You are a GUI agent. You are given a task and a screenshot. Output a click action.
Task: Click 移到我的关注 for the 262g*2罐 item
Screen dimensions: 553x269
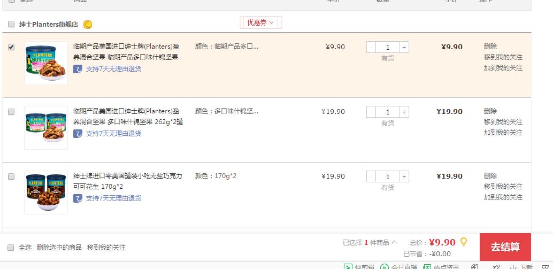pyautogui.click(x=503, y=122)
